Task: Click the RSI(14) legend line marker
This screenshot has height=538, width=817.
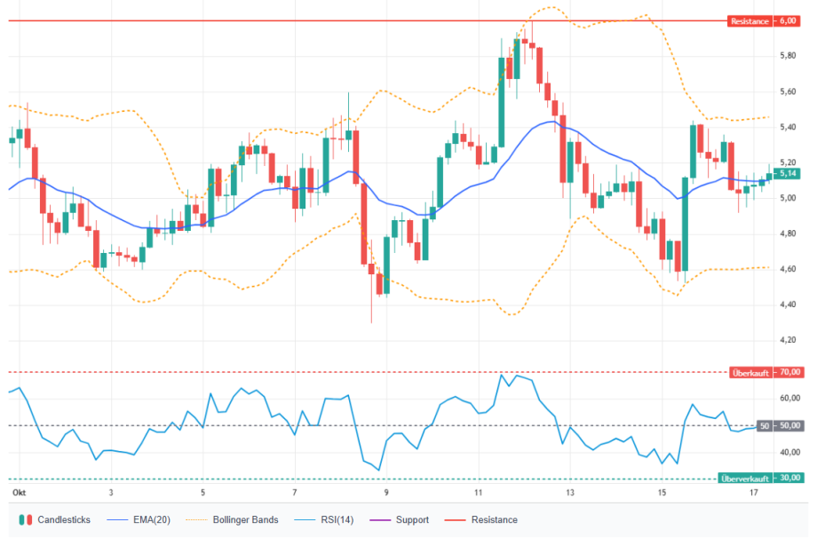Action: point(305,519)
